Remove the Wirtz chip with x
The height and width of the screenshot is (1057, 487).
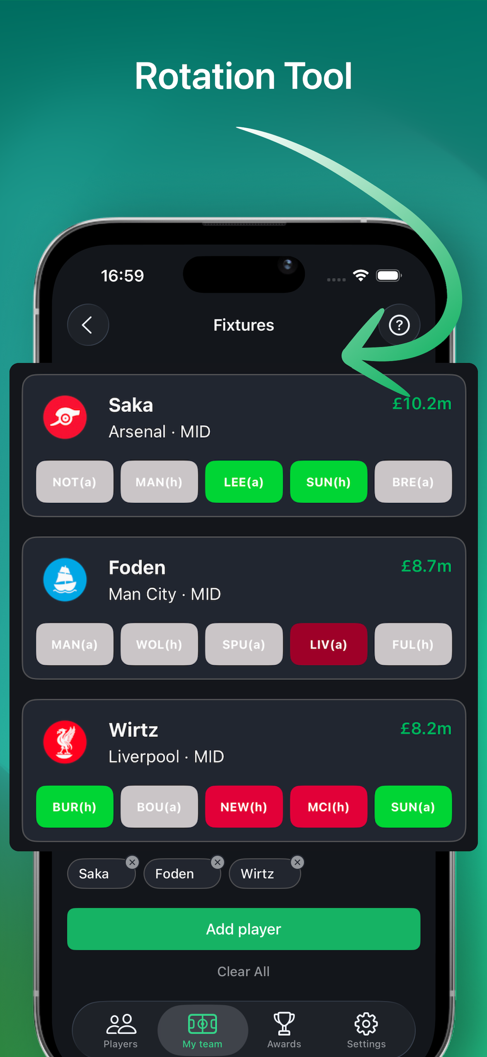[298, 862]
